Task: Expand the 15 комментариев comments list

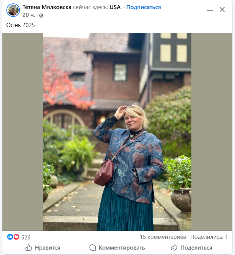Action: coord(163,237)
